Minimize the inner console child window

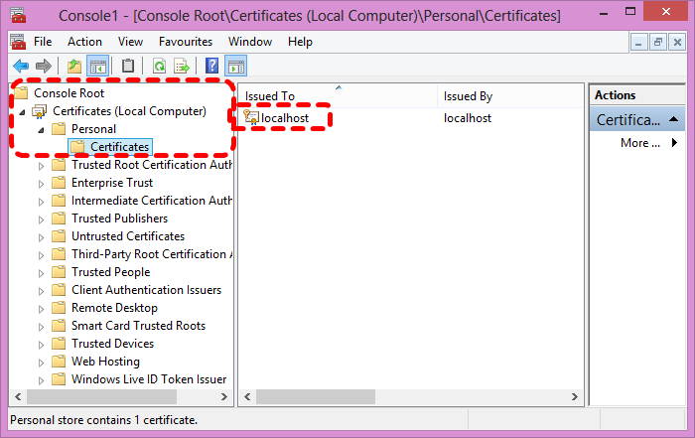pyautogui.click(x=638, y=43)
